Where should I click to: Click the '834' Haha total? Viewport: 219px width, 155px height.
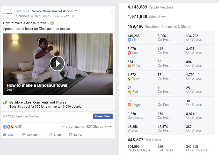pos(130,62)
